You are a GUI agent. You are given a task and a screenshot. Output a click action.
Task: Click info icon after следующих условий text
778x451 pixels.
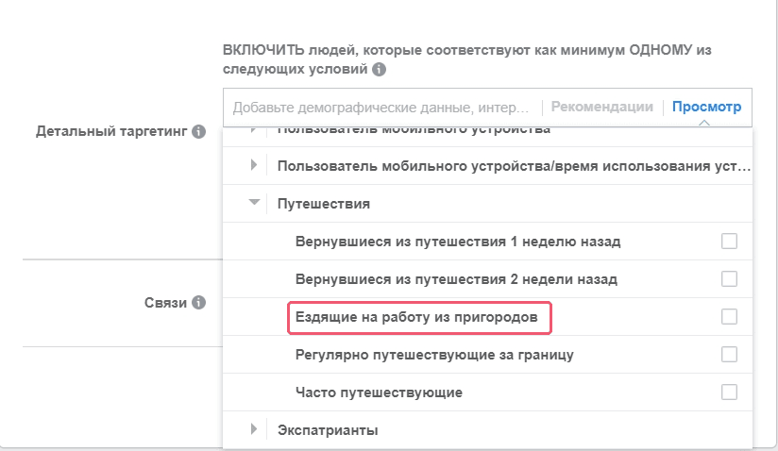tap(379, 70)
